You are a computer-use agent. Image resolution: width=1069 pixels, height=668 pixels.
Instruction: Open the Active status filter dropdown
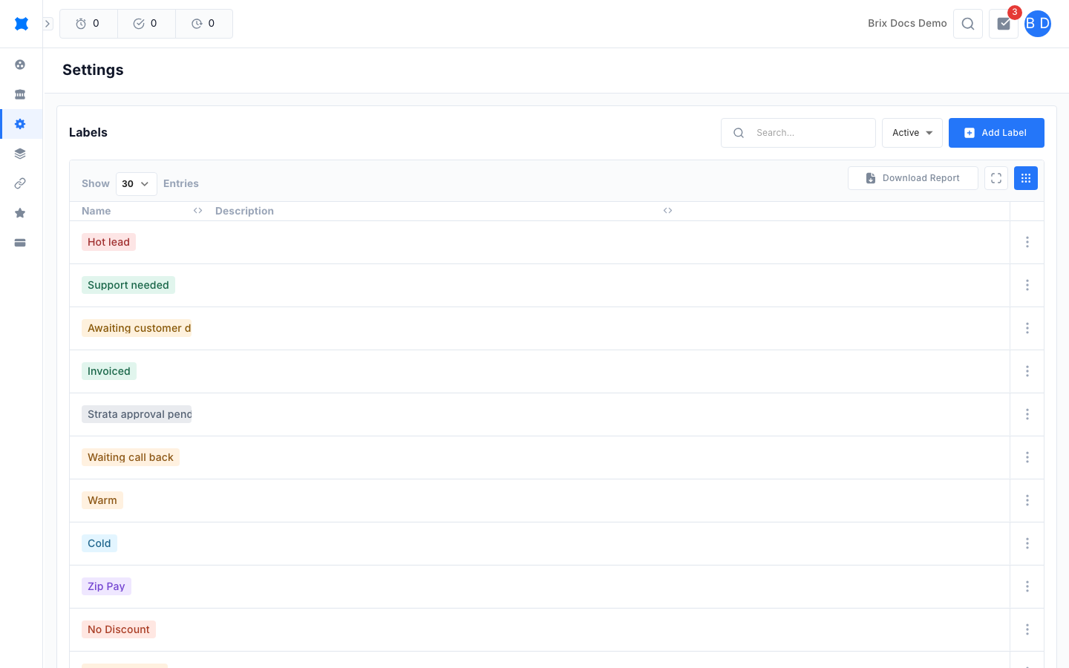912,133
